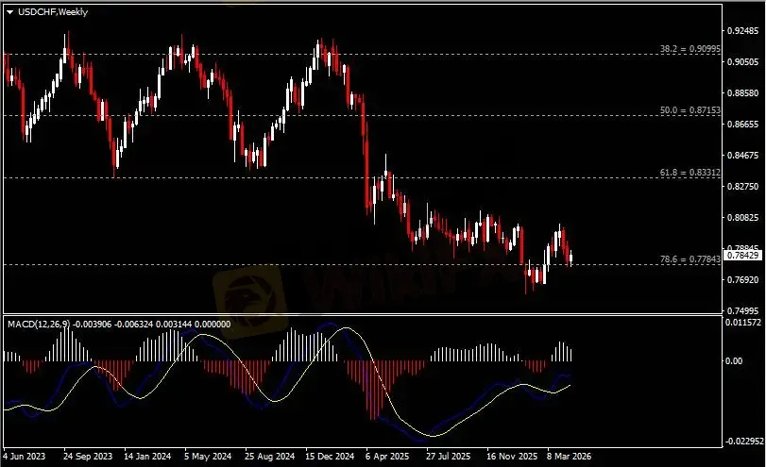
Task: Select the 78.6 = 0.77843 Fibonacci label
Action: click(691, 259)
